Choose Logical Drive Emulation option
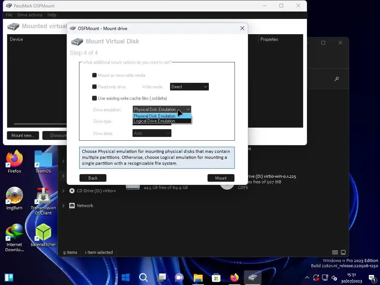This screenshot has width=380, height=285. click(162, 121)
